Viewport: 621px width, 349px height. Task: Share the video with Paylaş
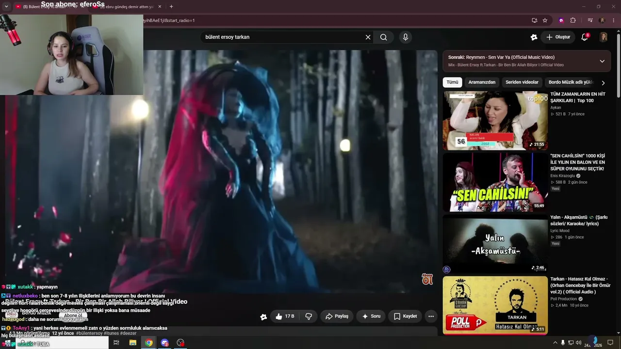[337, 317]
